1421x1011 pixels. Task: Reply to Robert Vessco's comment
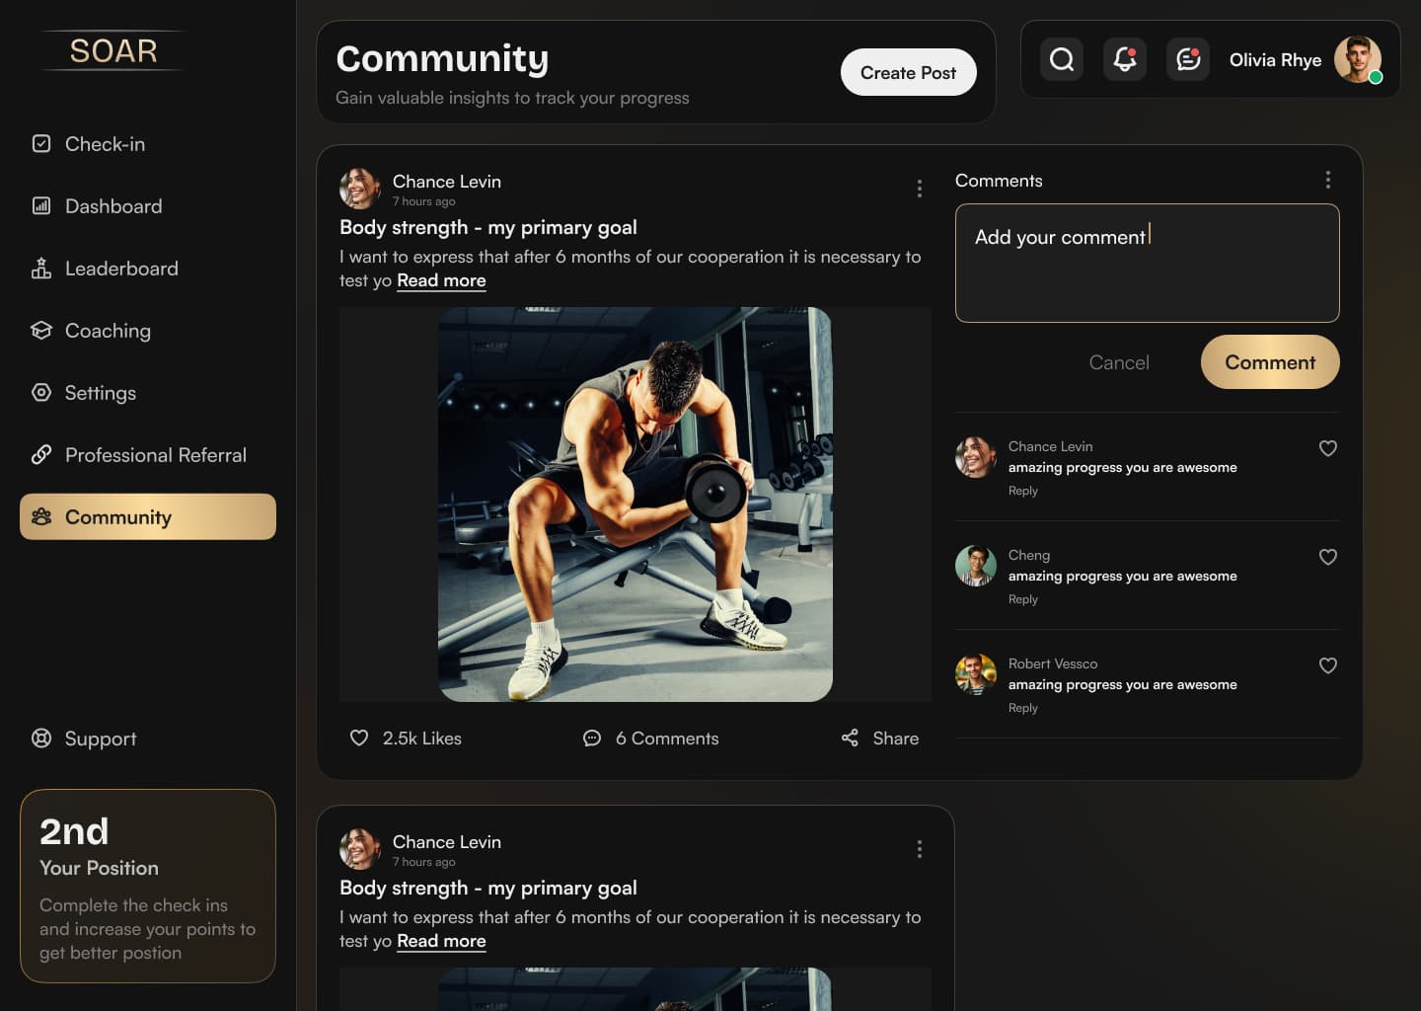pyautogui.click(x=1022, y=708)
